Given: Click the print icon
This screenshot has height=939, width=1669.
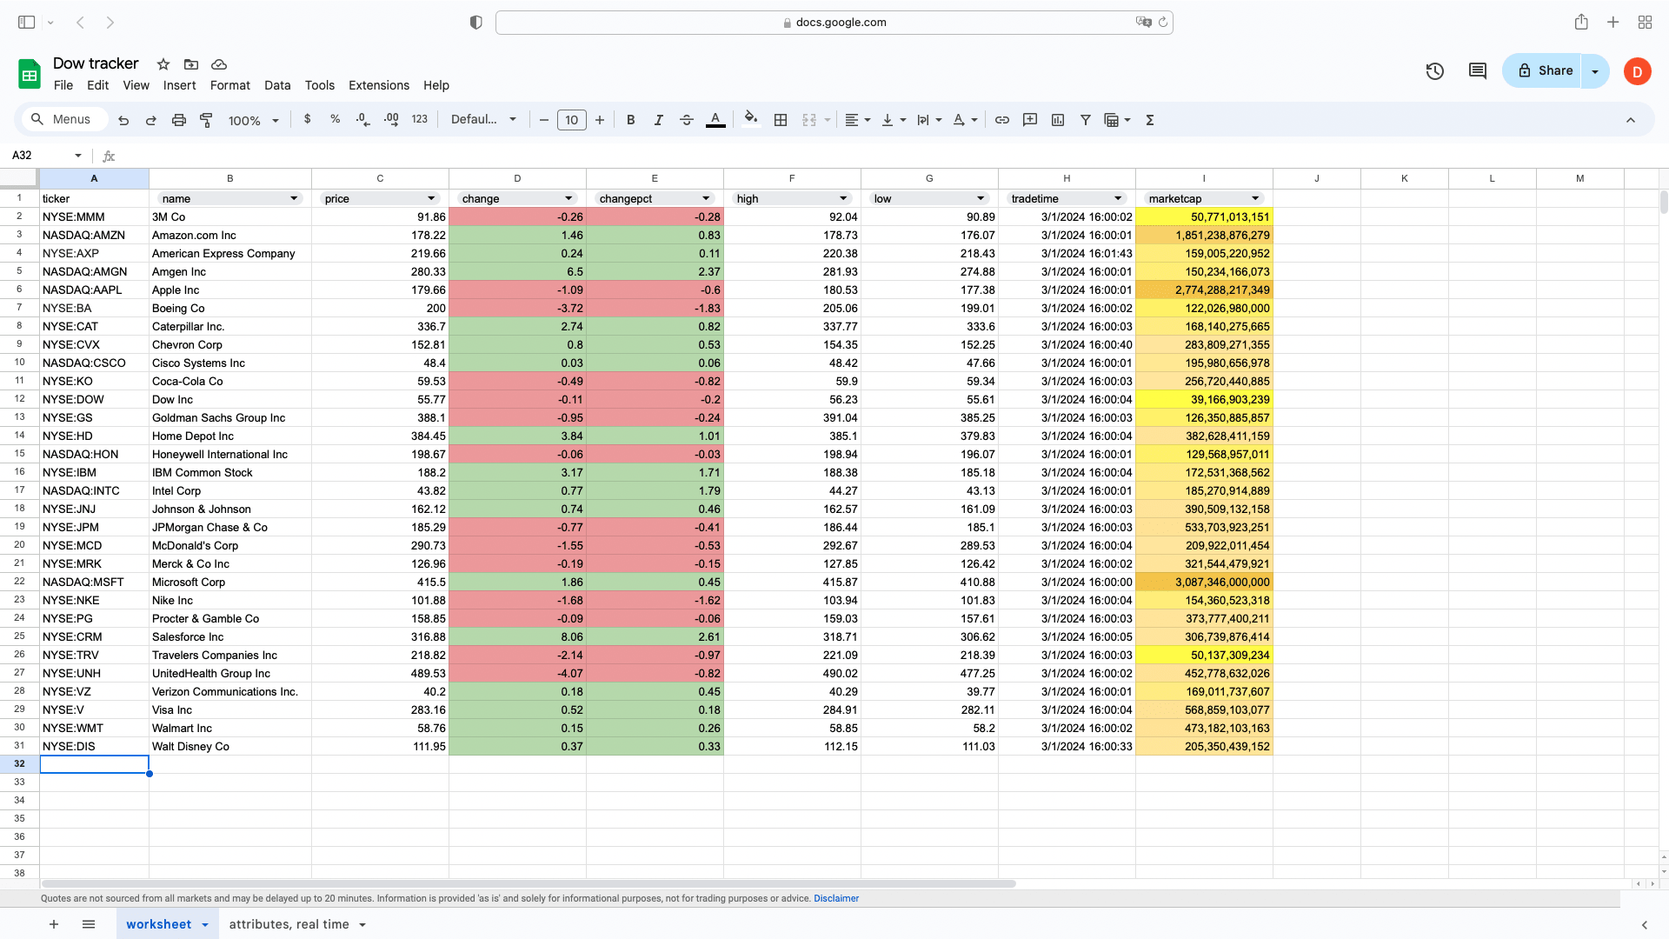Looking at the screenshot, I should (x=178, y=120).
